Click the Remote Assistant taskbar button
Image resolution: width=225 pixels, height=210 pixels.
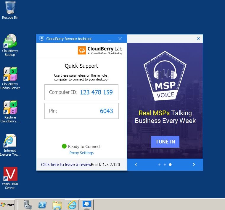click(87, 205)
